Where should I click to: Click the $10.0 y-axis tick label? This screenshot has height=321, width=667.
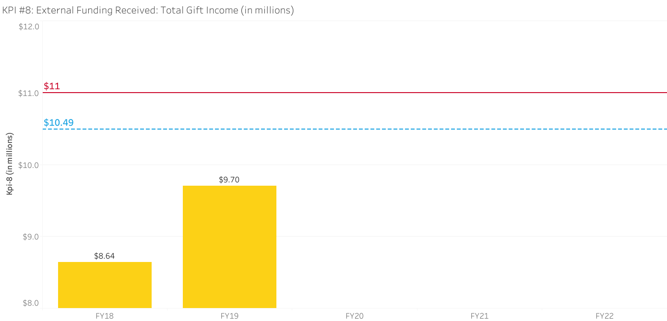point(28,165)
